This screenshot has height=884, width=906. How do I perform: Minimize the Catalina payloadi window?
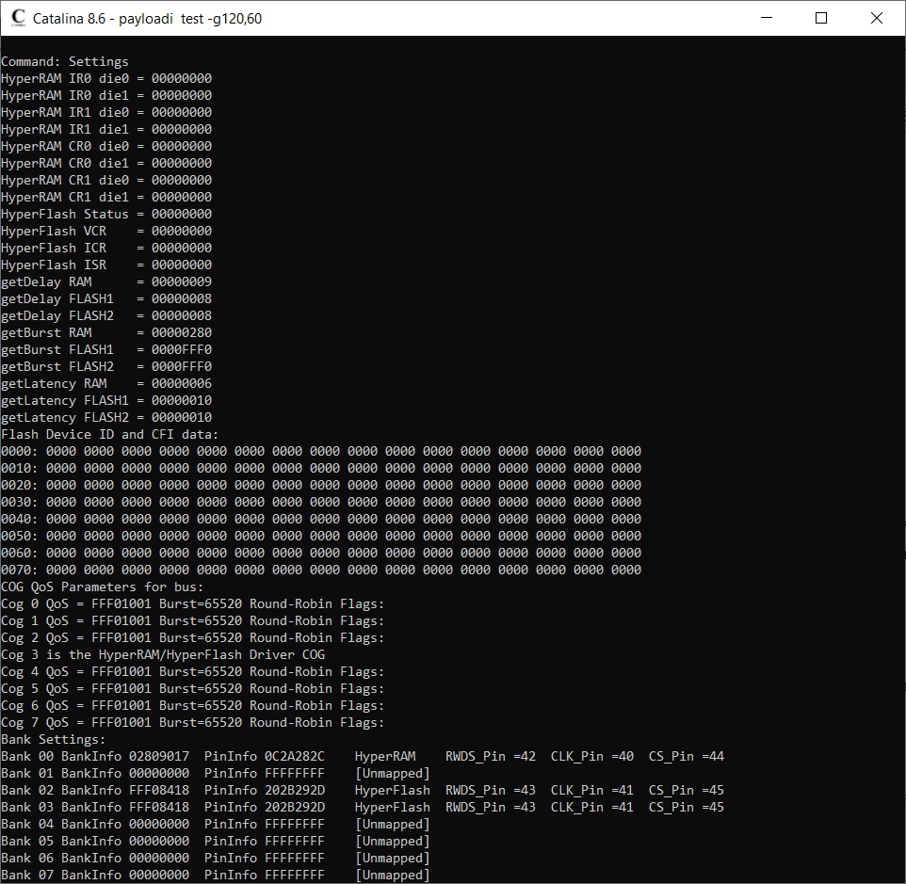tap(767, 18)
